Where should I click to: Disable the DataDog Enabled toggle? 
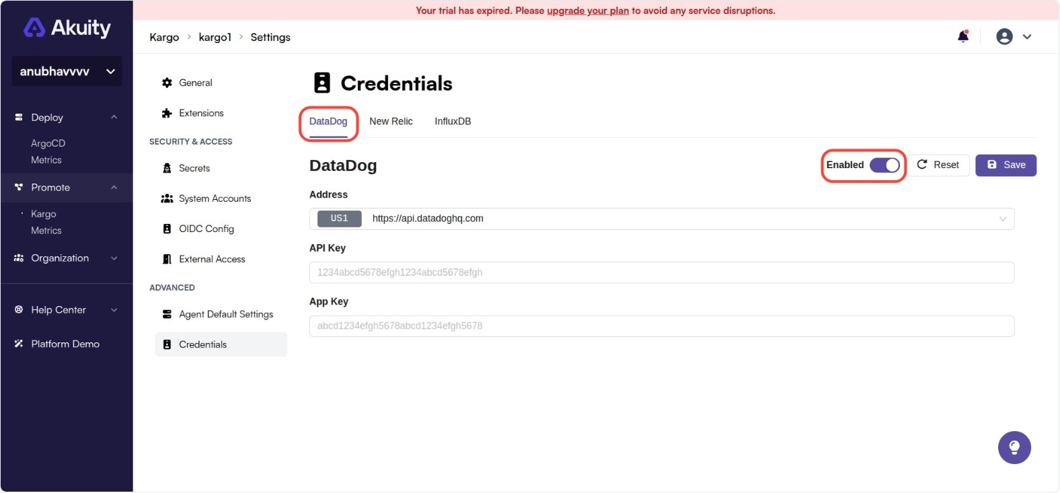click(886, 165)
